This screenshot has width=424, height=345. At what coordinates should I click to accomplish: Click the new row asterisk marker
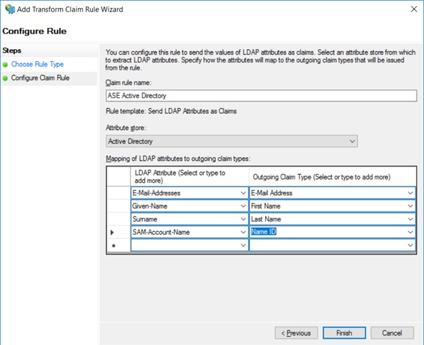[113, 246]
